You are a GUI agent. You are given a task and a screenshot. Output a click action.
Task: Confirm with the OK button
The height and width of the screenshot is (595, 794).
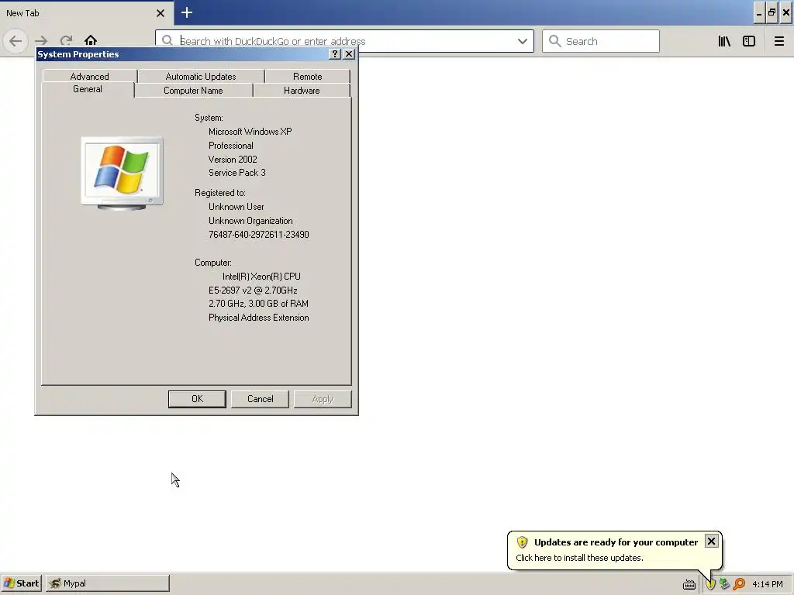(197, 399)
